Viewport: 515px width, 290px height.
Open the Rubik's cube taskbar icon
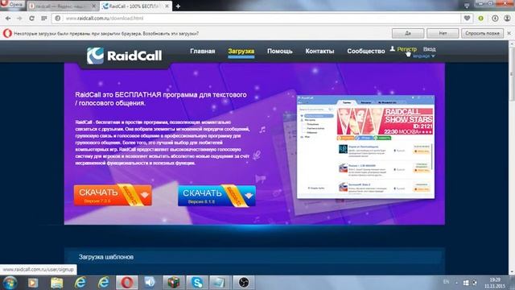click(174, 283)
